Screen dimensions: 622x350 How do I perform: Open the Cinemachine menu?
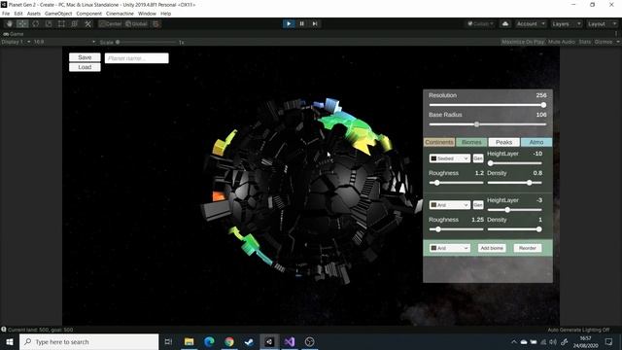pyautogui.click(x=120, y=14)
